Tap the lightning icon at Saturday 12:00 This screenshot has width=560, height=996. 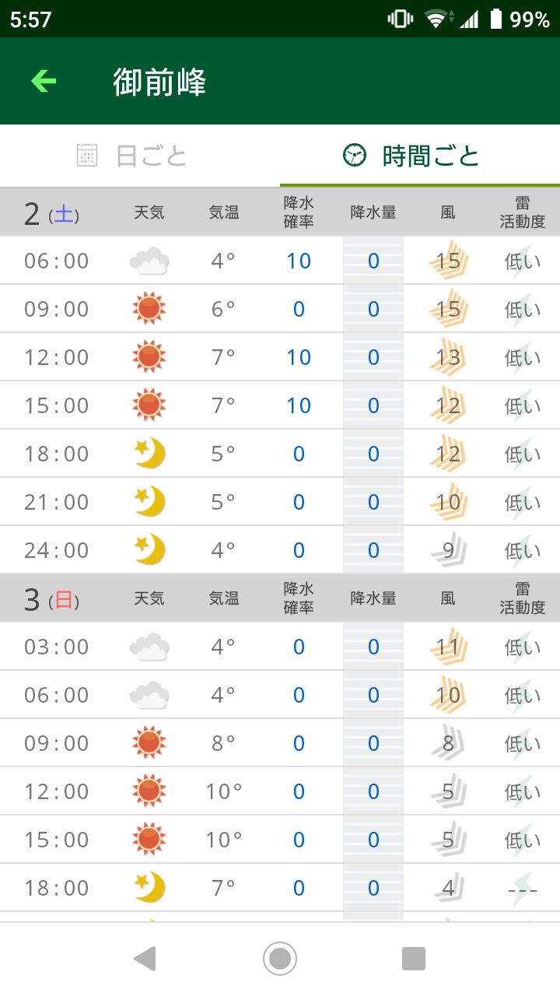(x=522, y=357)
